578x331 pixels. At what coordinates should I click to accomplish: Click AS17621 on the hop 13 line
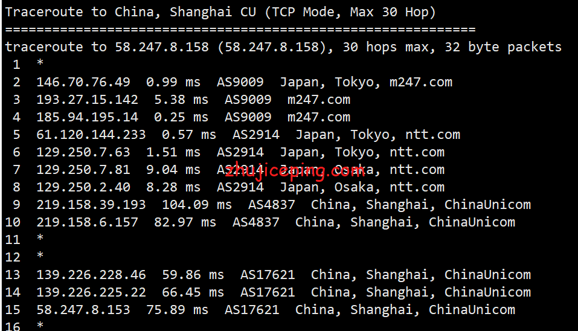268,275
